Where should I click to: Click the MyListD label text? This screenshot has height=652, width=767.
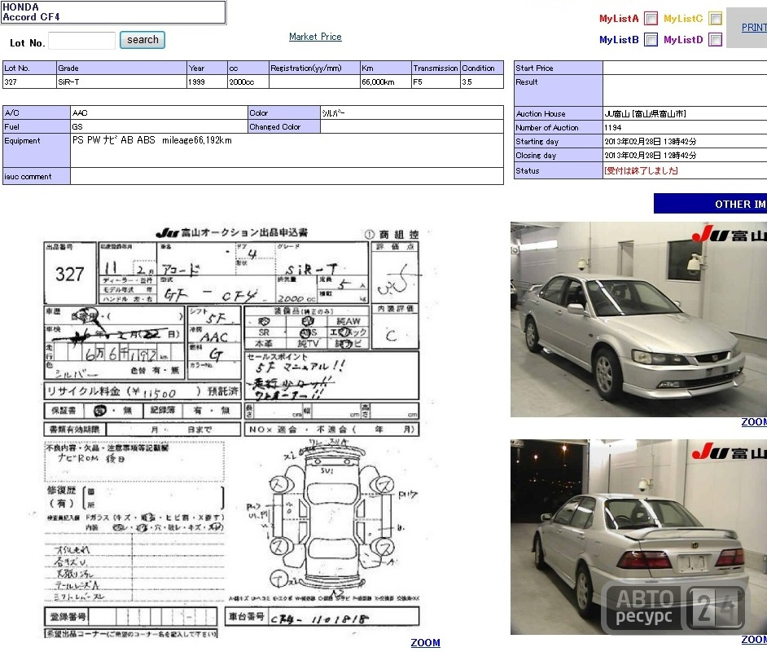tap(683, 40)
